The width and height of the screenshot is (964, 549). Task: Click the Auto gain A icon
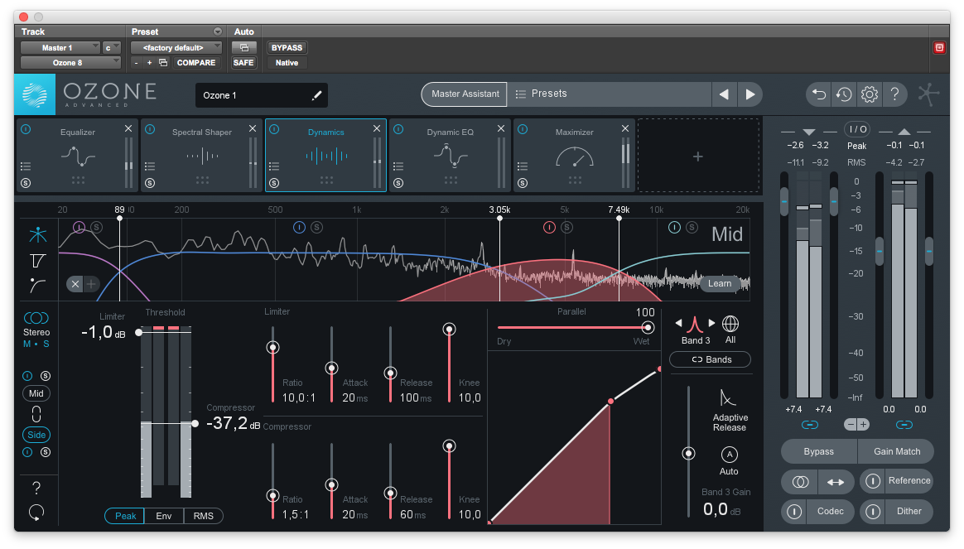point(729,455)
